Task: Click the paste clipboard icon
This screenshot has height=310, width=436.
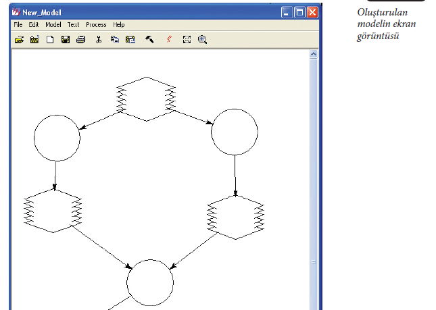Action: coord(130,40)
